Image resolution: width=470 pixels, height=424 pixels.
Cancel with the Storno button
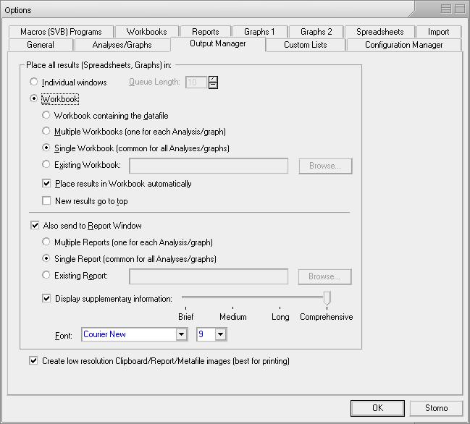(436, 408)
